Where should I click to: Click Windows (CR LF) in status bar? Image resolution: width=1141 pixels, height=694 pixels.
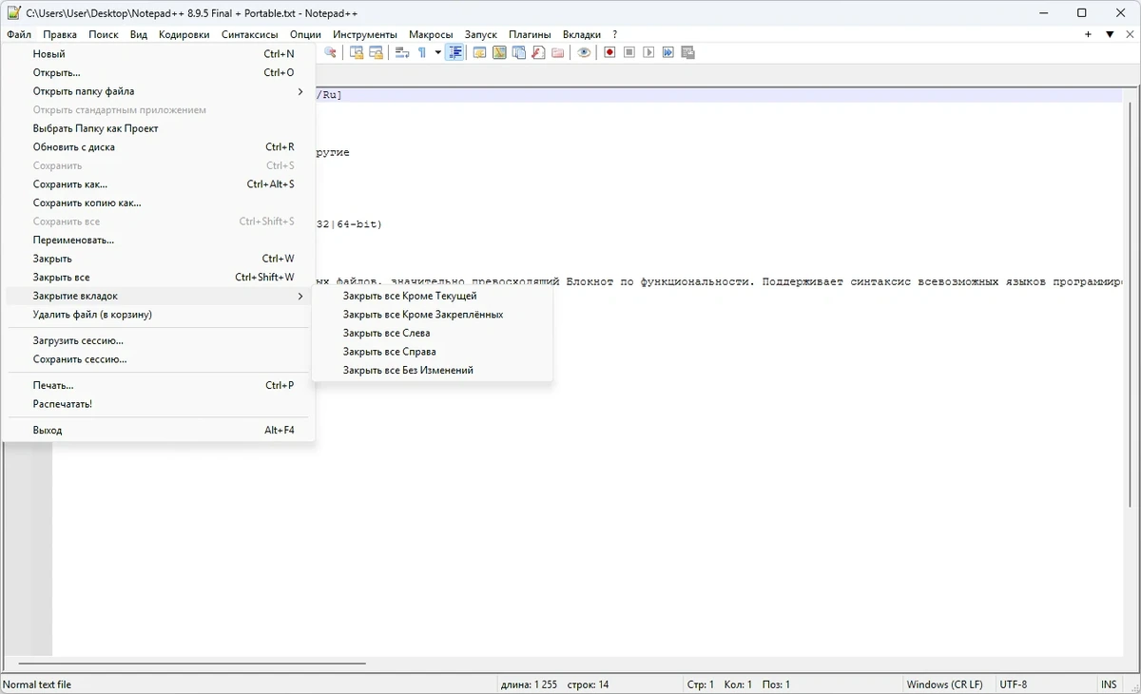[x=947, y=684]
